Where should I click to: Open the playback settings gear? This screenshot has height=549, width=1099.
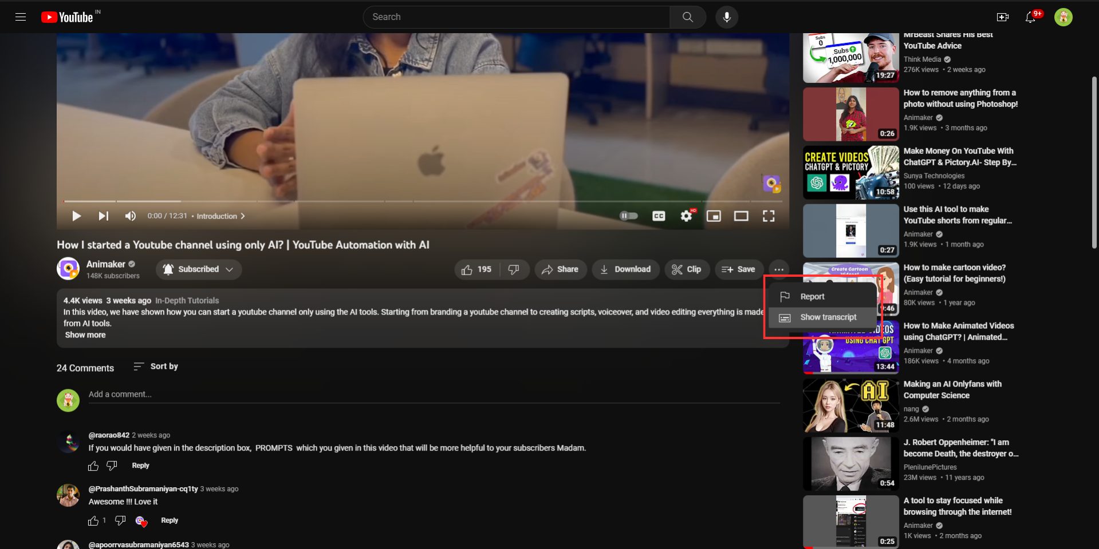click(686, 216)
